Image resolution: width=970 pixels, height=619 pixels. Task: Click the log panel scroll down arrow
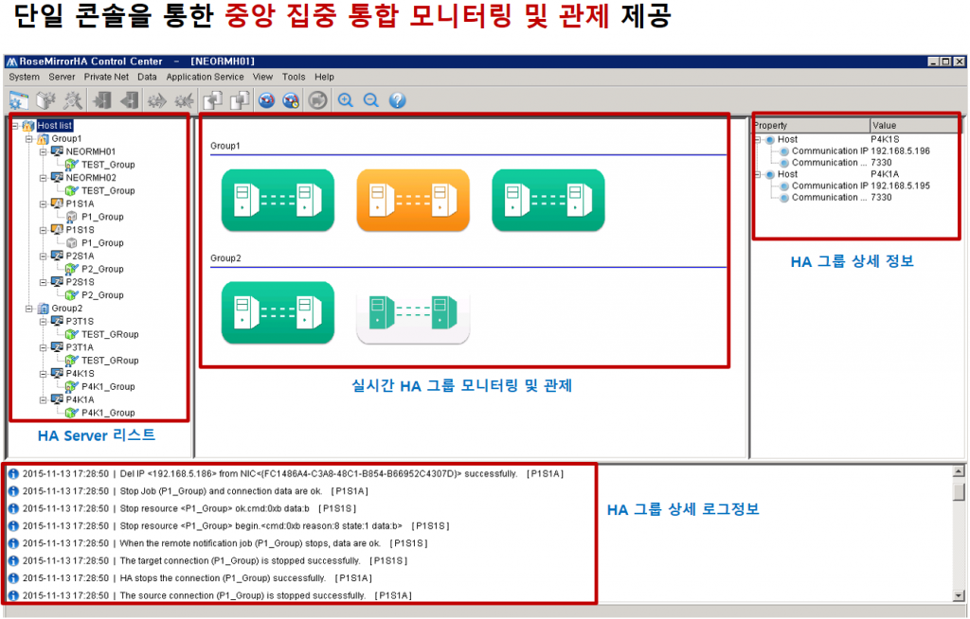(960, 595)
